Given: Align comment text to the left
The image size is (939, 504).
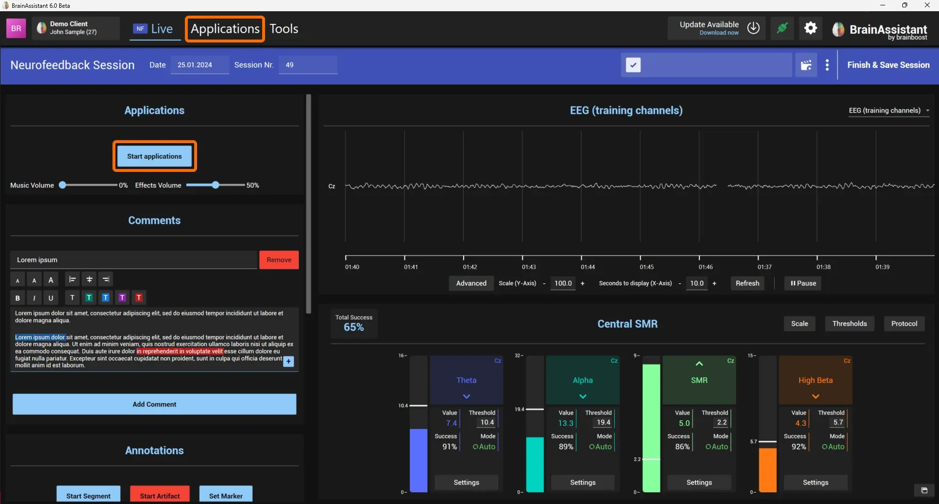Looking at the screenshot, I should click(x=72, y=279).
